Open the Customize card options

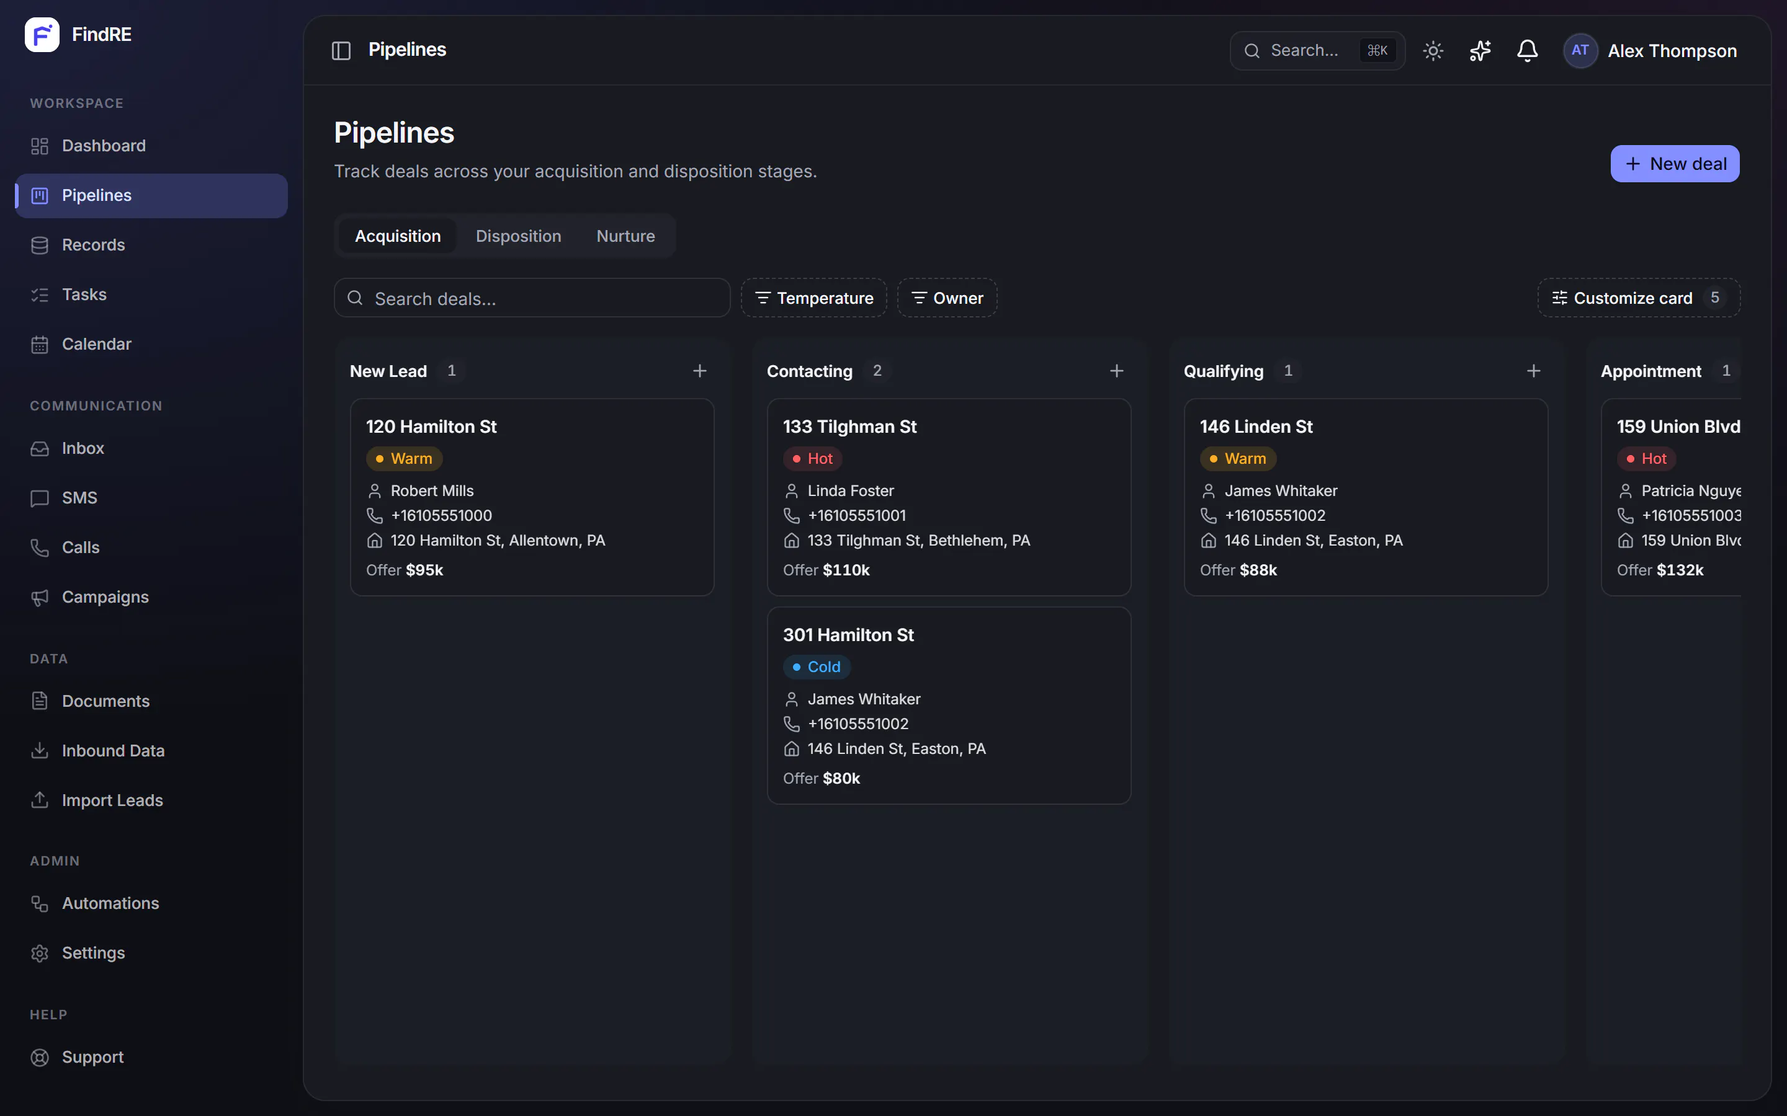point(1639,298)
